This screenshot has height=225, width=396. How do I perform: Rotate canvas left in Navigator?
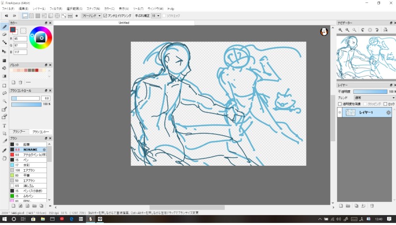coord(363,30)
